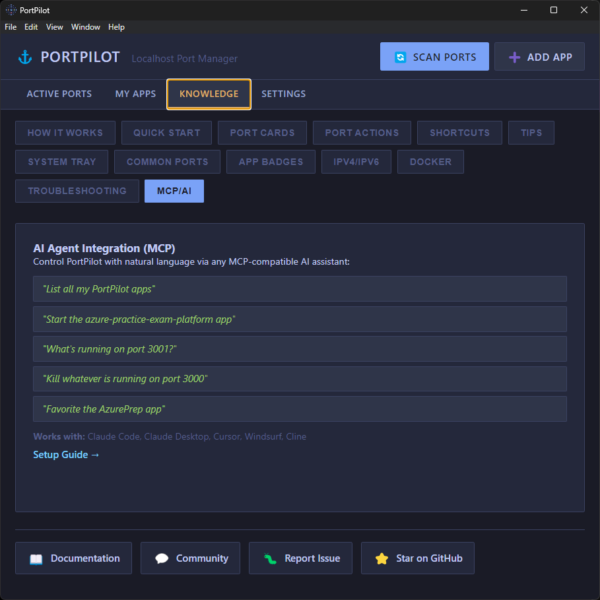Open the File menu
This screenshot has height=600, width=600.
(x=11, y=27)
